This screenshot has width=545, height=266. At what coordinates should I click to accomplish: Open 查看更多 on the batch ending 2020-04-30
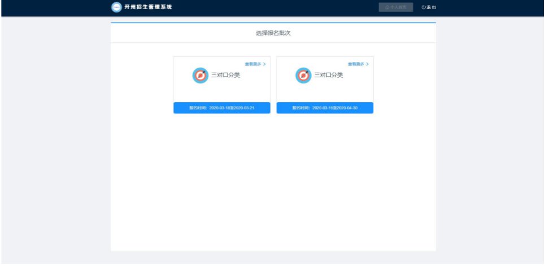[x=356, y=64]
